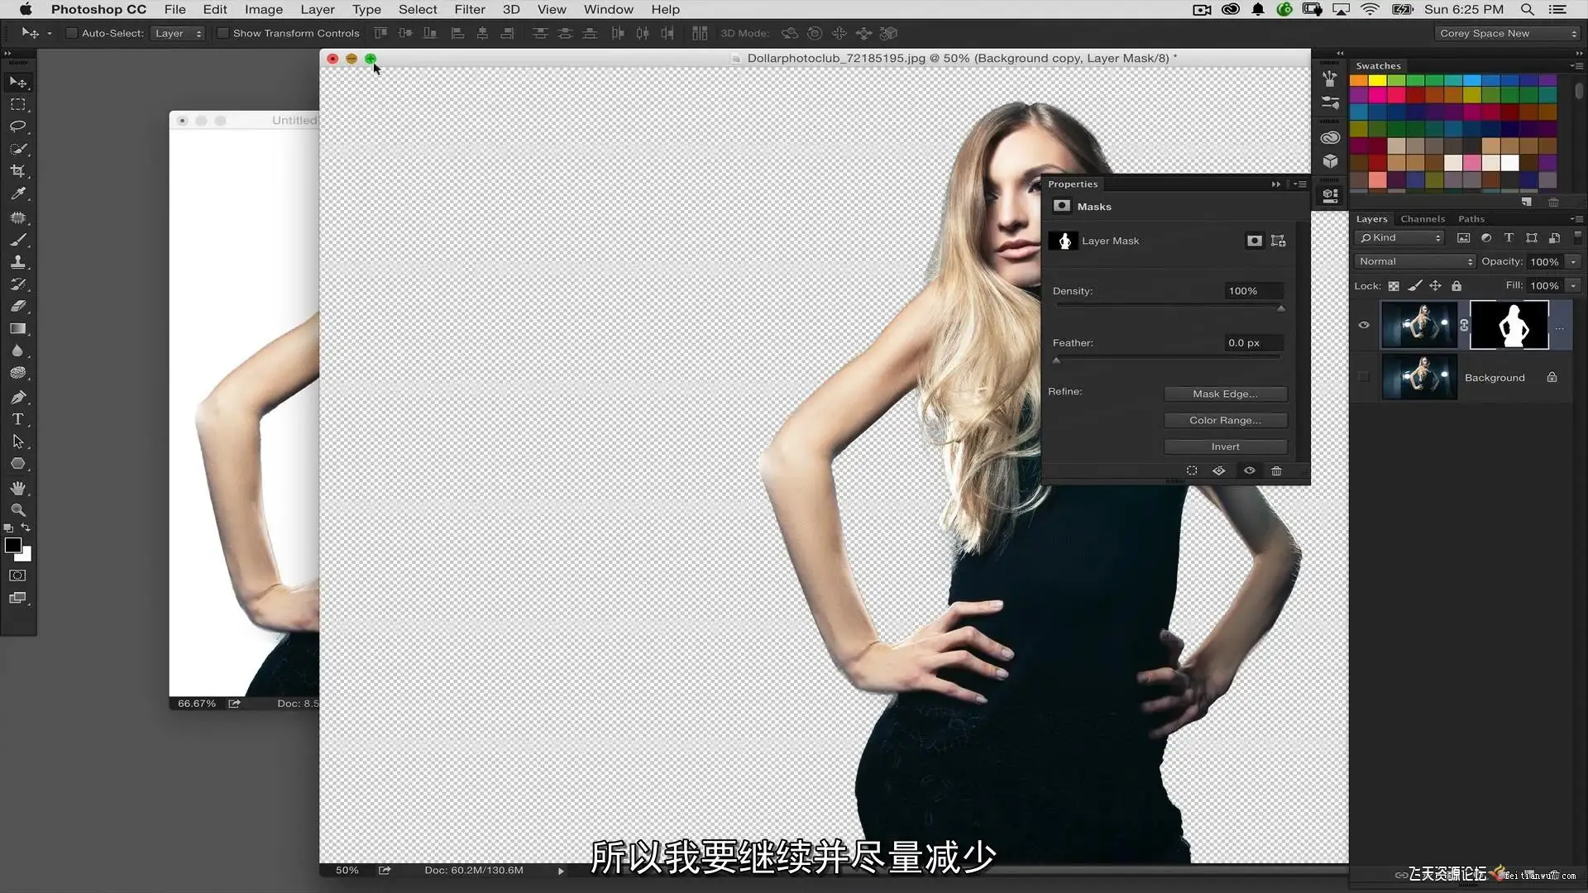Click the Feather slider handle

point(1056,361)
